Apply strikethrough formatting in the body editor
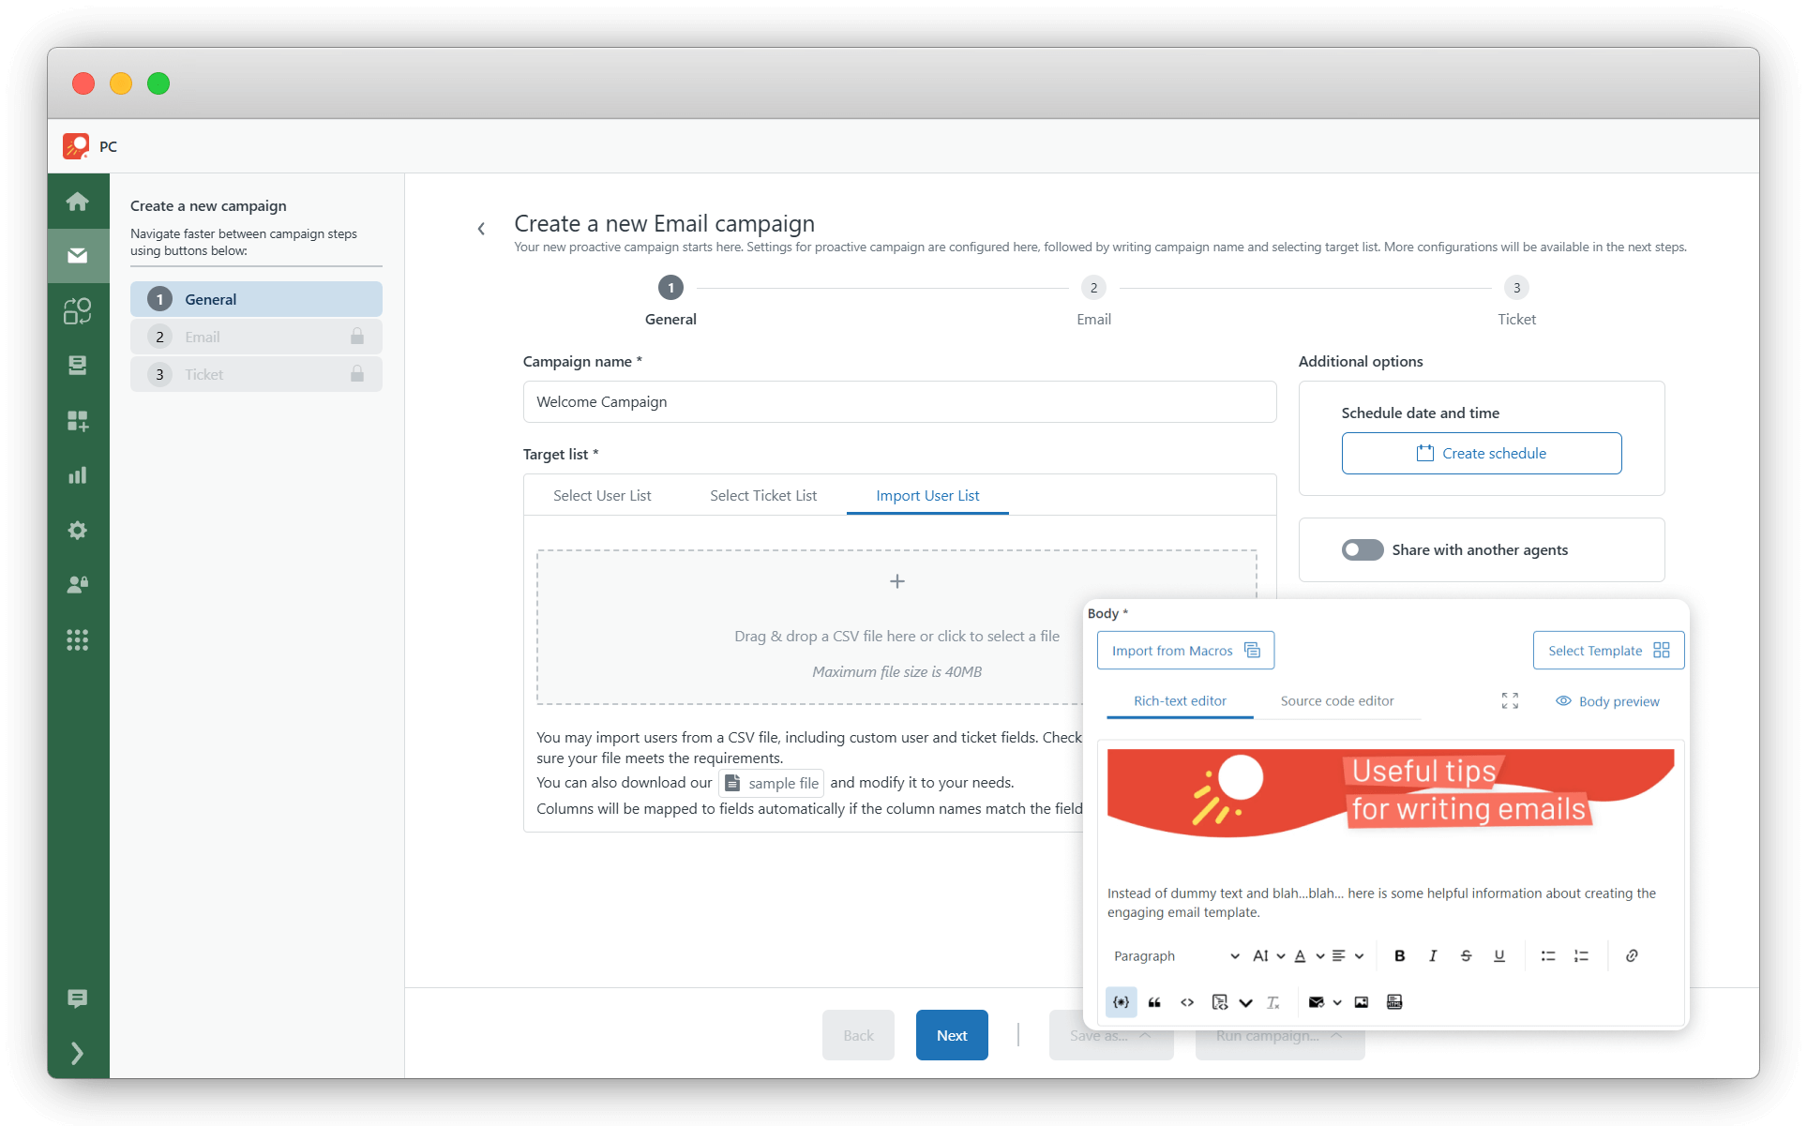Image resolution: width=1807 pixels, height=1126 pixels. 1466,956
